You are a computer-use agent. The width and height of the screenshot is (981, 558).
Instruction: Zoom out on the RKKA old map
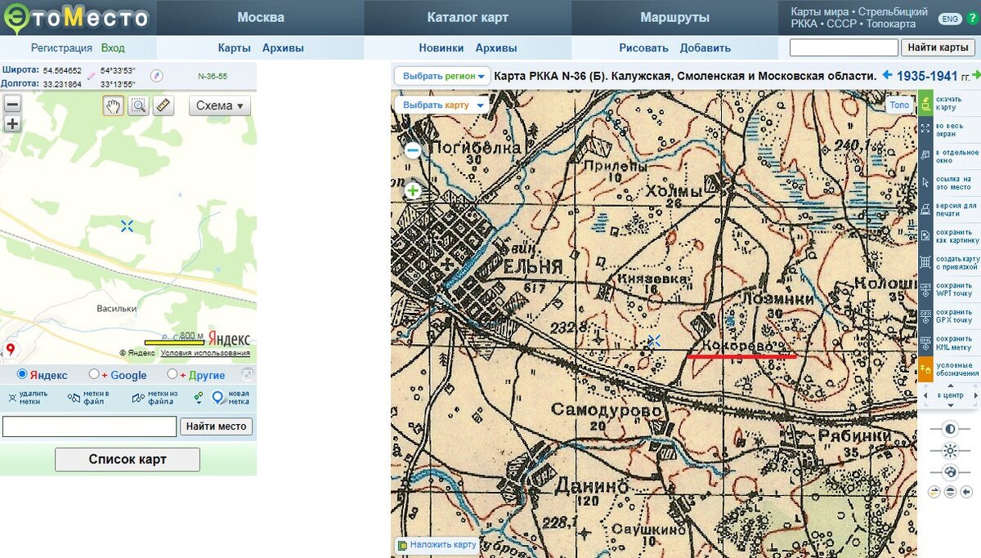click(x=413, y=150)
